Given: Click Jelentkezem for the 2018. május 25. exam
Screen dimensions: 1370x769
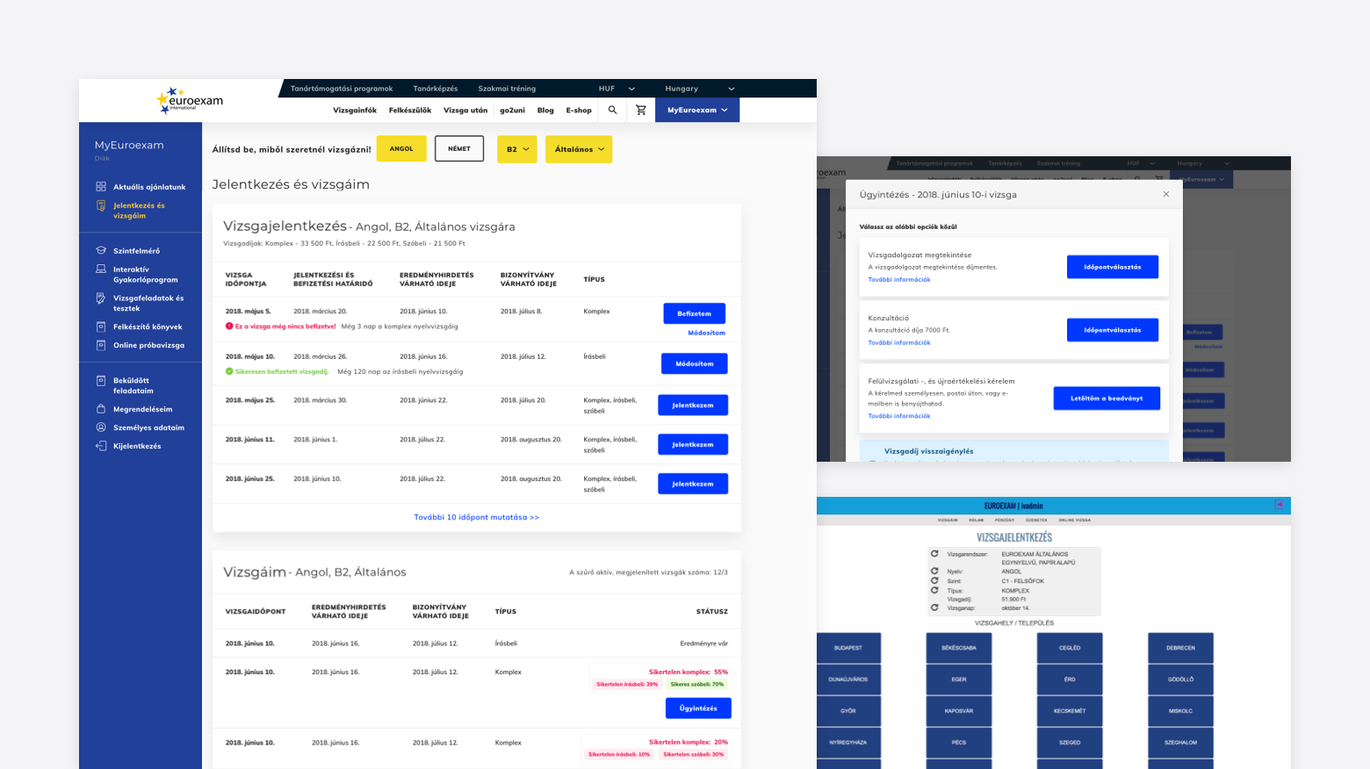Looking at the screenshot, I should coord(693,405).
